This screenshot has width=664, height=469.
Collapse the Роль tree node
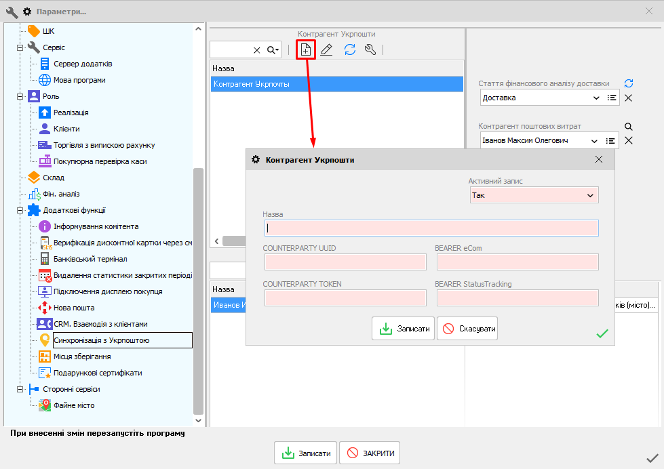click(x=20, y=96)
